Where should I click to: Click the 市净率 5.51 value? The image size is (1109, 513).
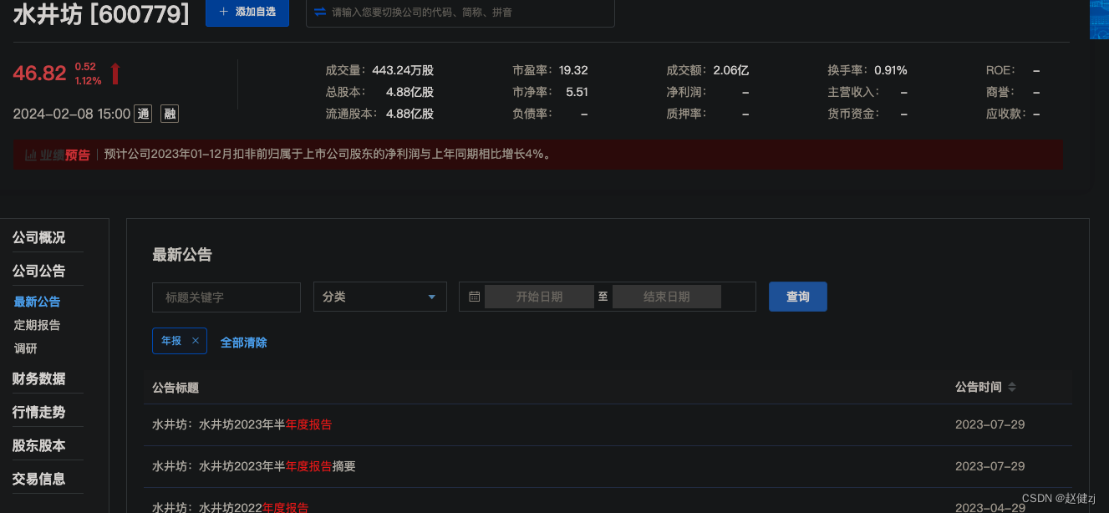[x=577, y=92]
